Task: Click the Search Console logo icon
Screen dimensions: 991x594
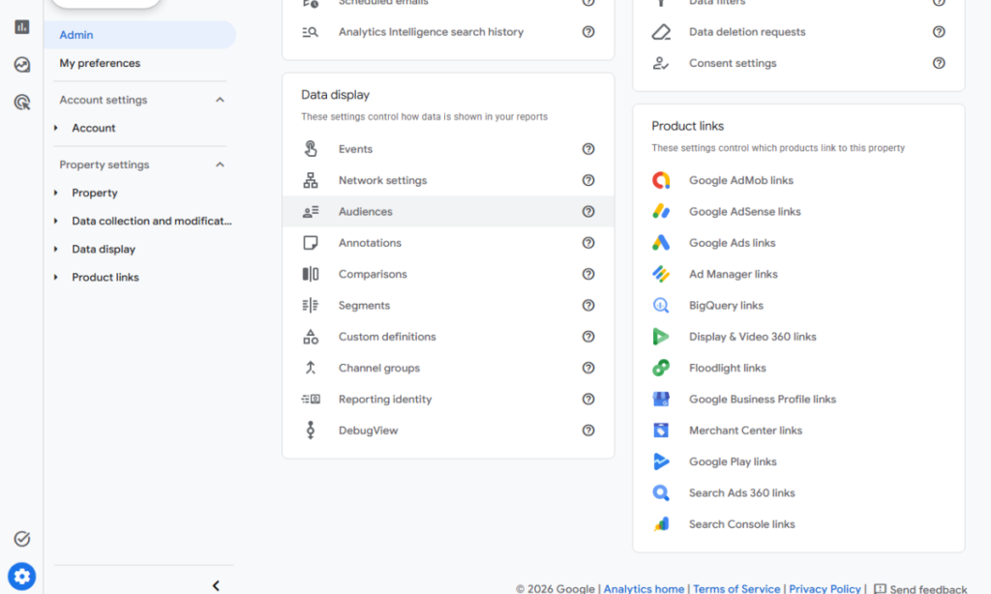Action: click(x=661, y=524)
